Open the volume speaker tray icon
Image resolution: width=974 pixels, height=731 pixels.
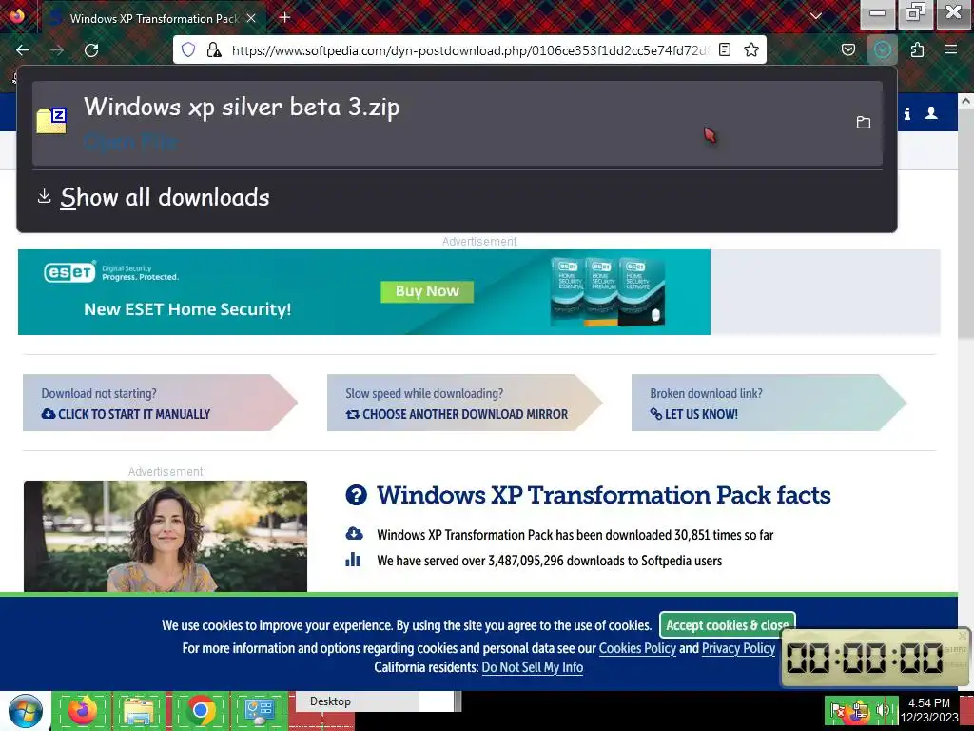882,710
